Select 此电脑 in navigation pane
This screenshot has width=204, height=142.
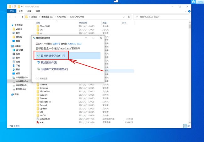pyautogui.click(x=16, y=46)
